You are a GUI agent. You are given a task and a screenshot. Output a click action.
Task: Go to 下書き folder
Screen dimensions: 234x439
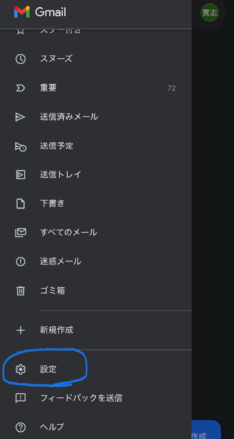pos(96,203)
